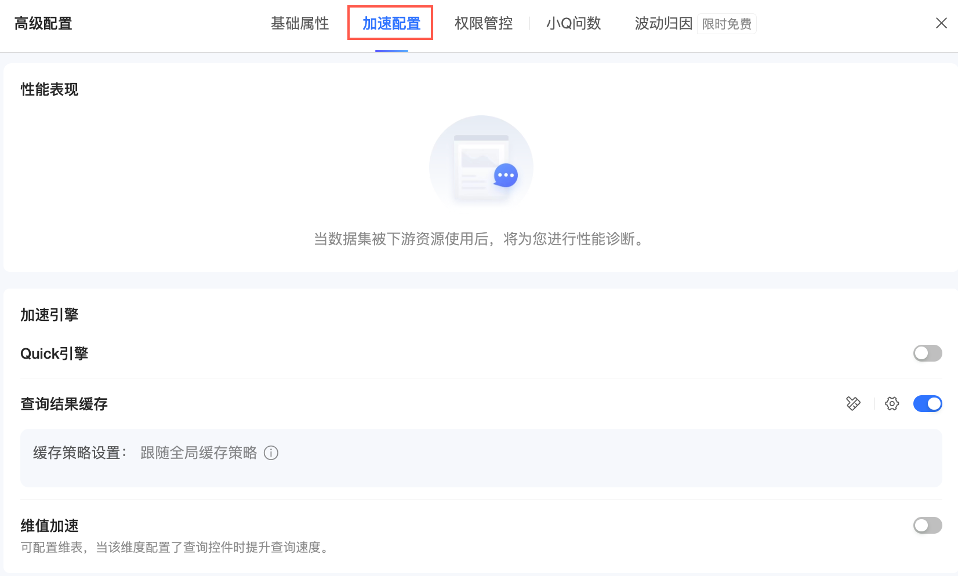Viewport: 958px width, 576px height.
Task: Open the 波动归因 tab
Action: tap(663, 24)
